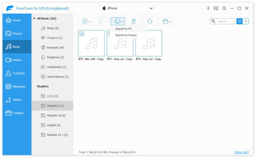This screenshot has height=158, width=256.
Task: Click the FoneTrans logo icon
Action: point(10,8)
